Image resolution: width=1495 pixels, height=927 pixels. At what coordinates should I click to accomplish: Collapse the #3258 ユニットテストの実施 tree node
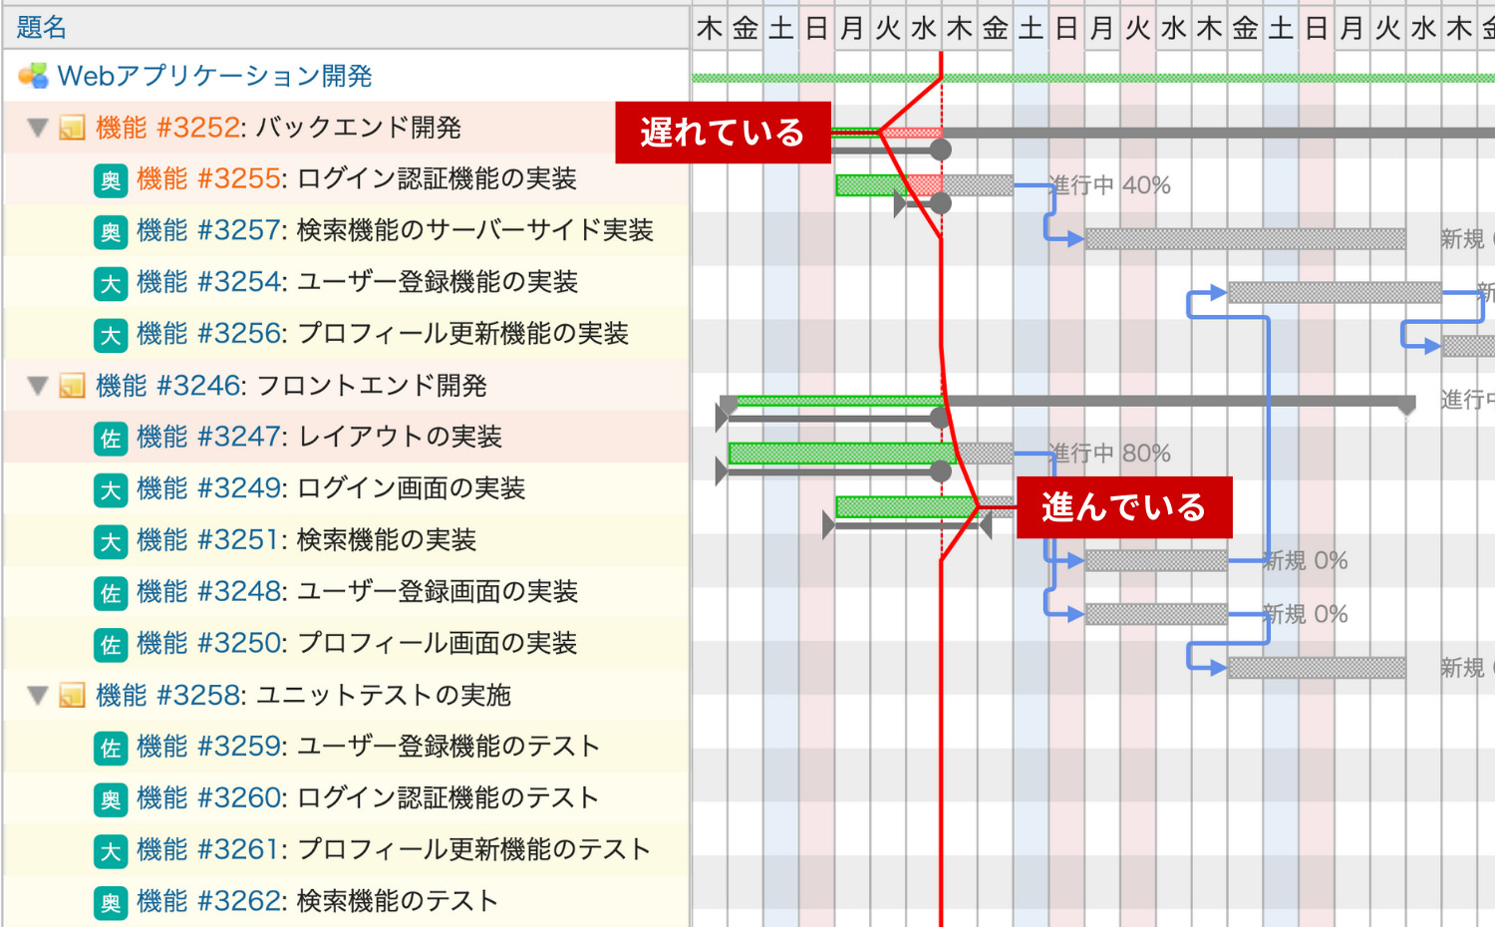(x=38, y=695)
